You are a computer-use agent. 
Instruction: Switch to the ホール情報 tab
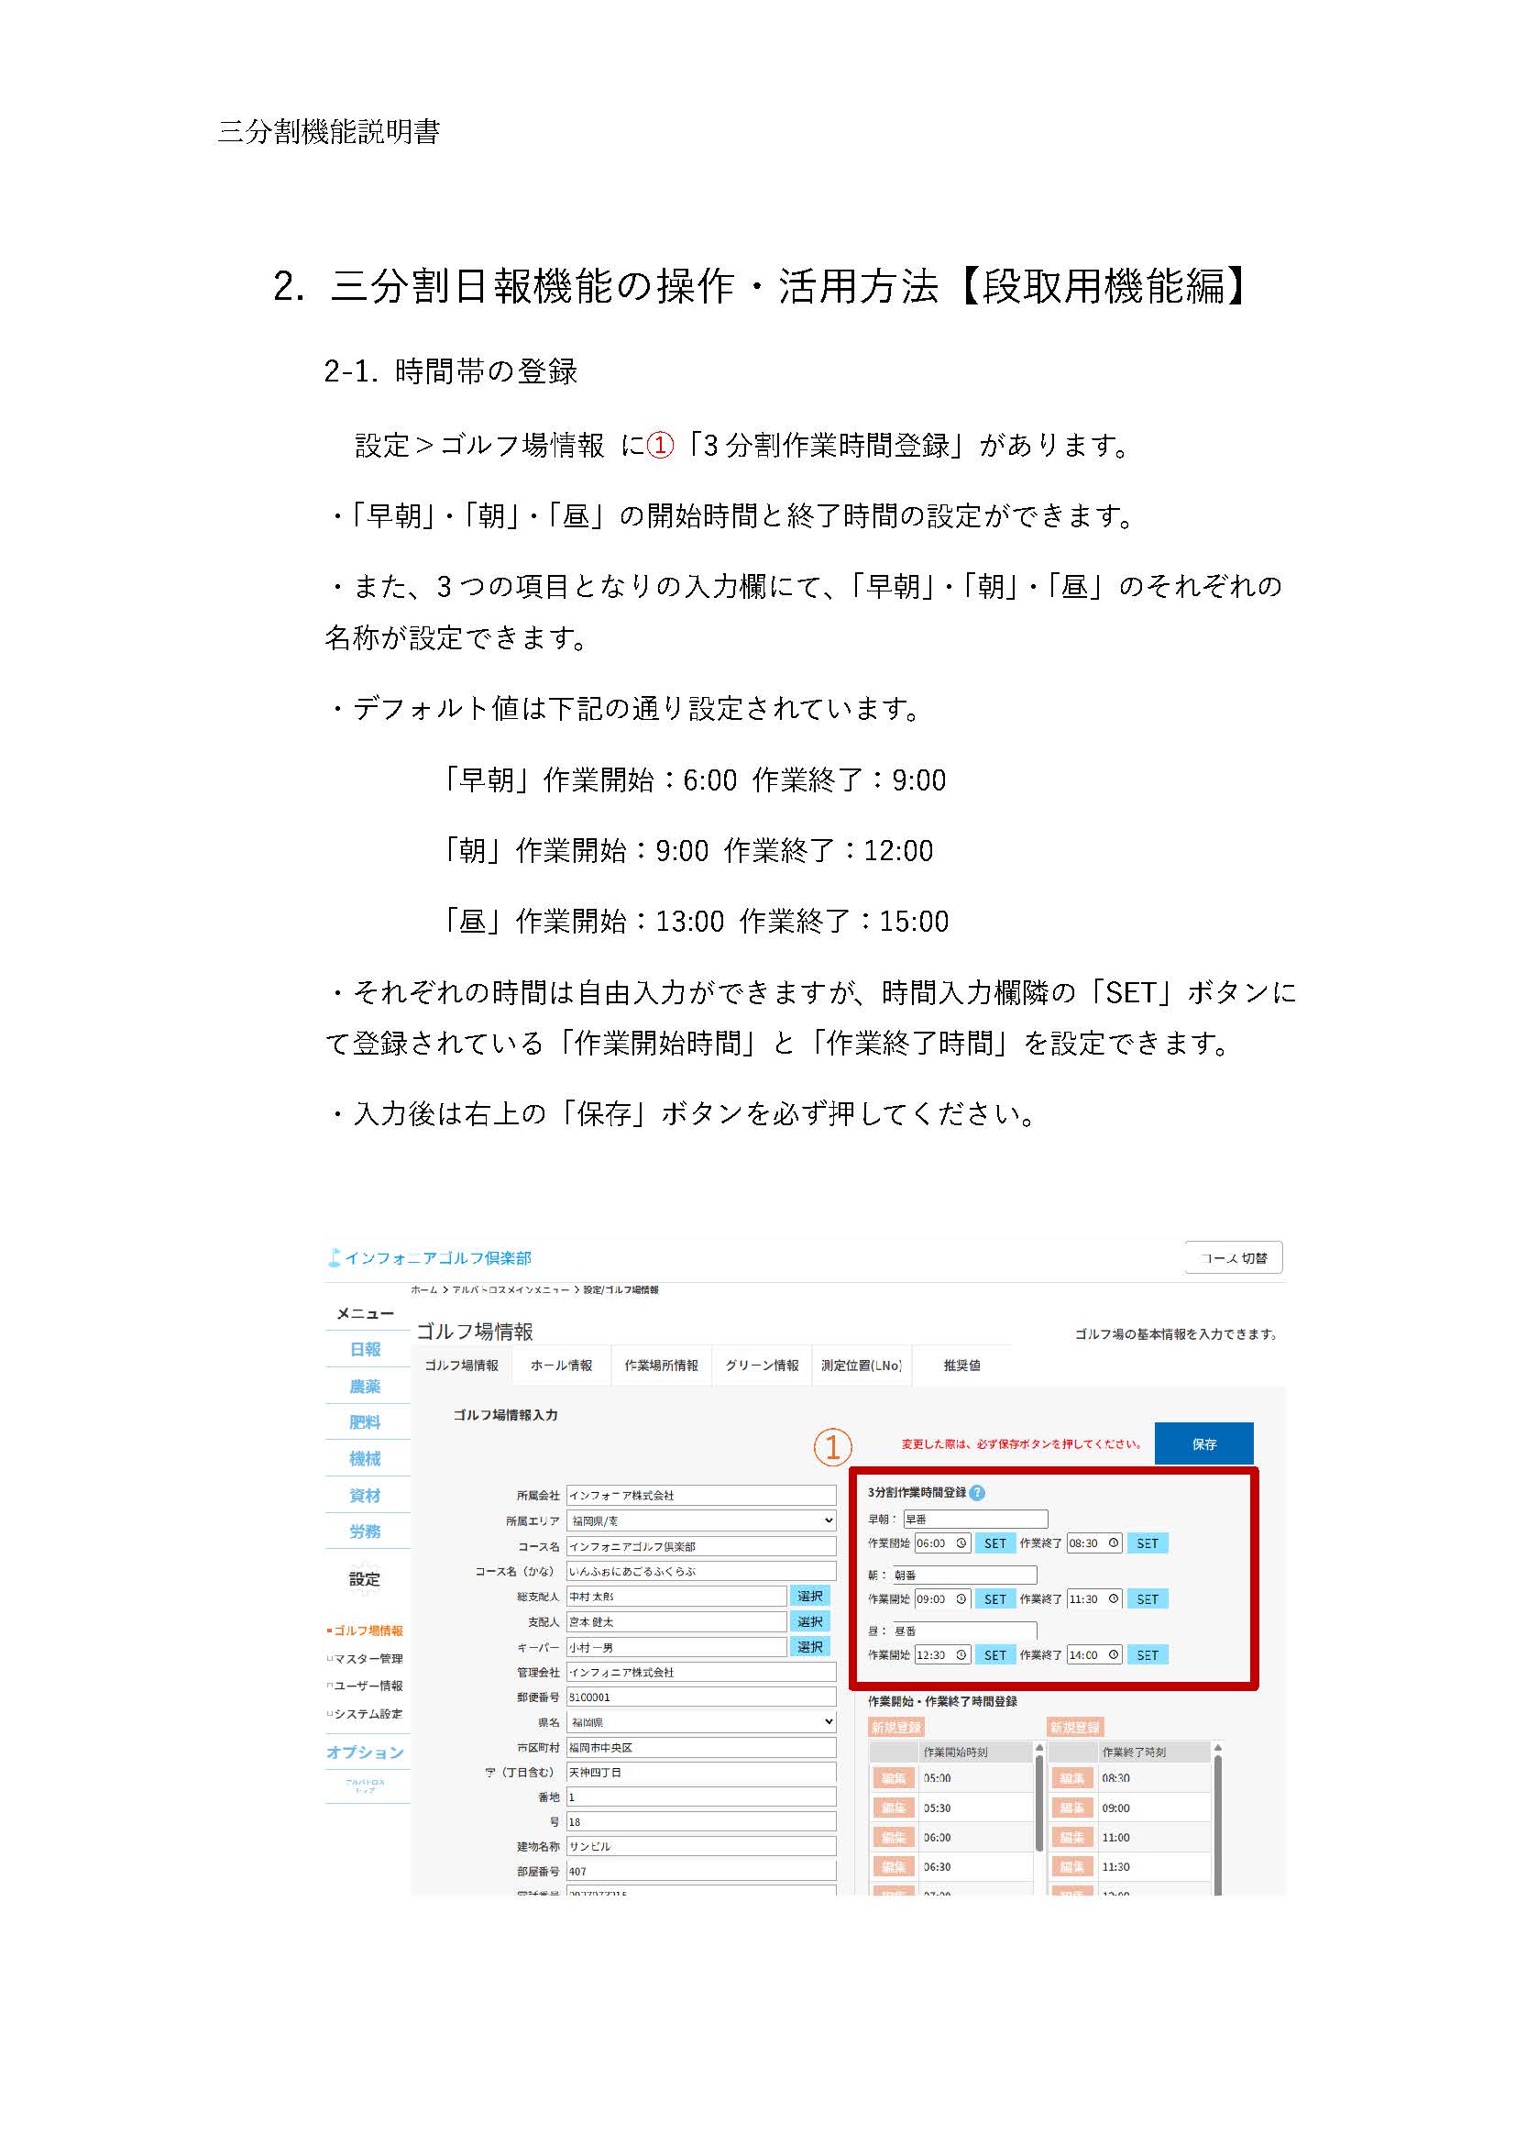(562, 1366)
